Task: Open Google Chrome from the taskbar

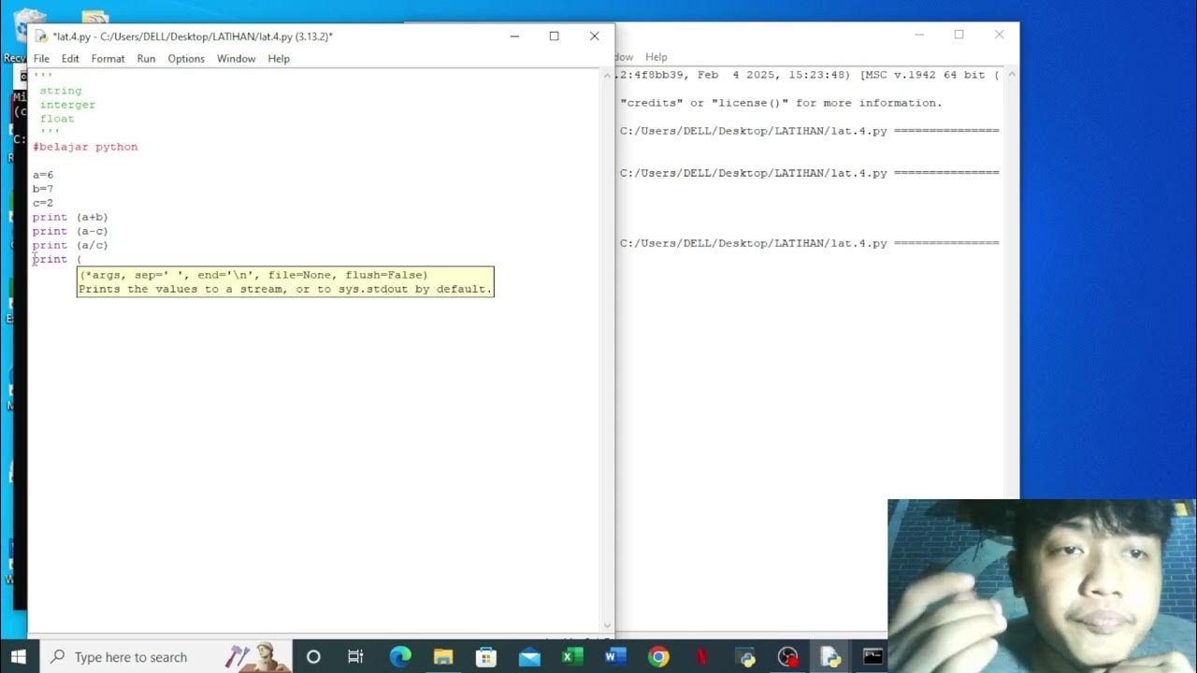Action: [x=658, y=656]
